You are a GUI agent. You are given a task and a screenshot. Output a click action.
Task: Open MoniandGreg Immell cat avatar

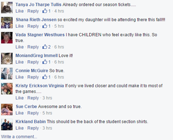tap(7, 59)
